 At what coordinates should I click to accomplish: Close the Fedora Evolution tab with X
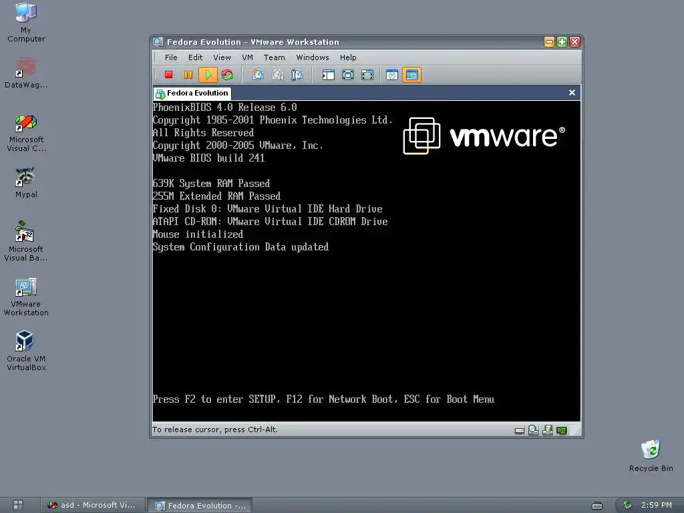tap(572, 92)
